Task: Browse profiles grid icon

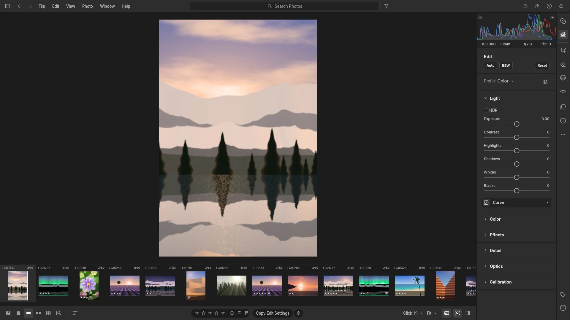Action: [x=545, y=82]
